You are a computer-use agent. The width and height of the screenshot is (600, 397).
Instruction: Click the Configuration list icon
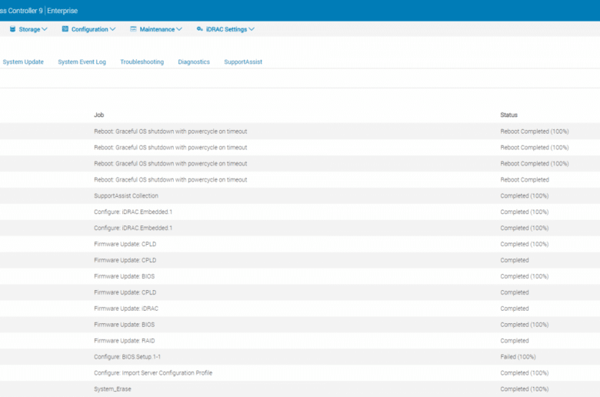pyautogui.click(x=65, y=29)
